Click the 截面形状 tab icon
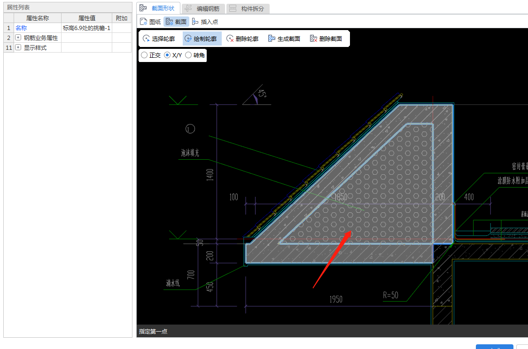The image size is (528, 349). click(x=143, y=8)
